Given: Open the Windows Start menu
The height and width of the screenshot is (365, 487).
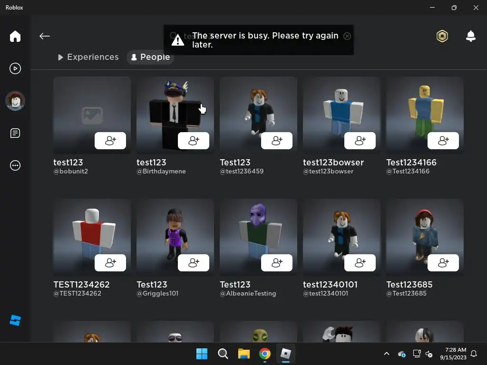Looking at the screenshot, I should pos(202,354).
